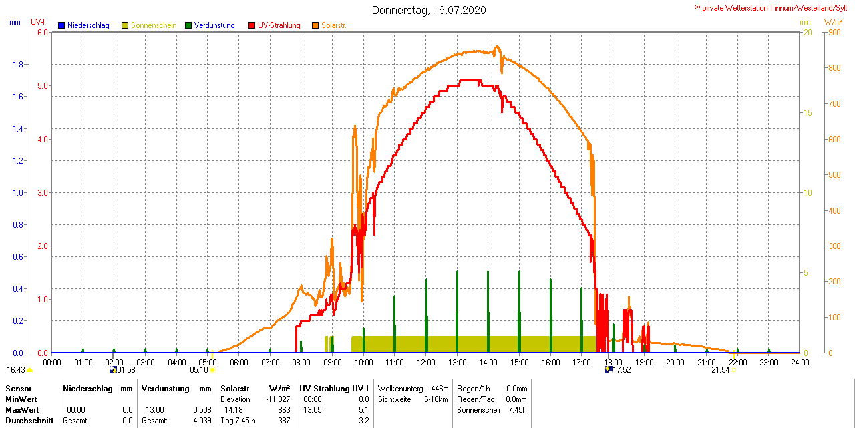This screenshot has height=428, width=855.
Task: Click the 21:00 time axis label
Action: (x=707, y=362)
